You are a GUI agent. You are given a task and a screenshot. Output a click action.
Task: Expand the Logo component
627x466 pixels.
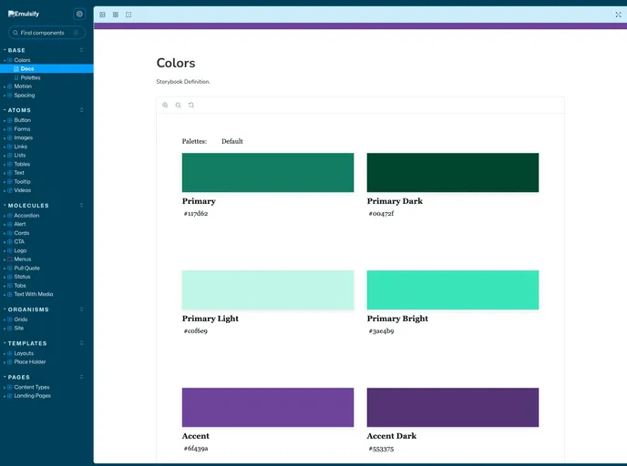point(20,251)
